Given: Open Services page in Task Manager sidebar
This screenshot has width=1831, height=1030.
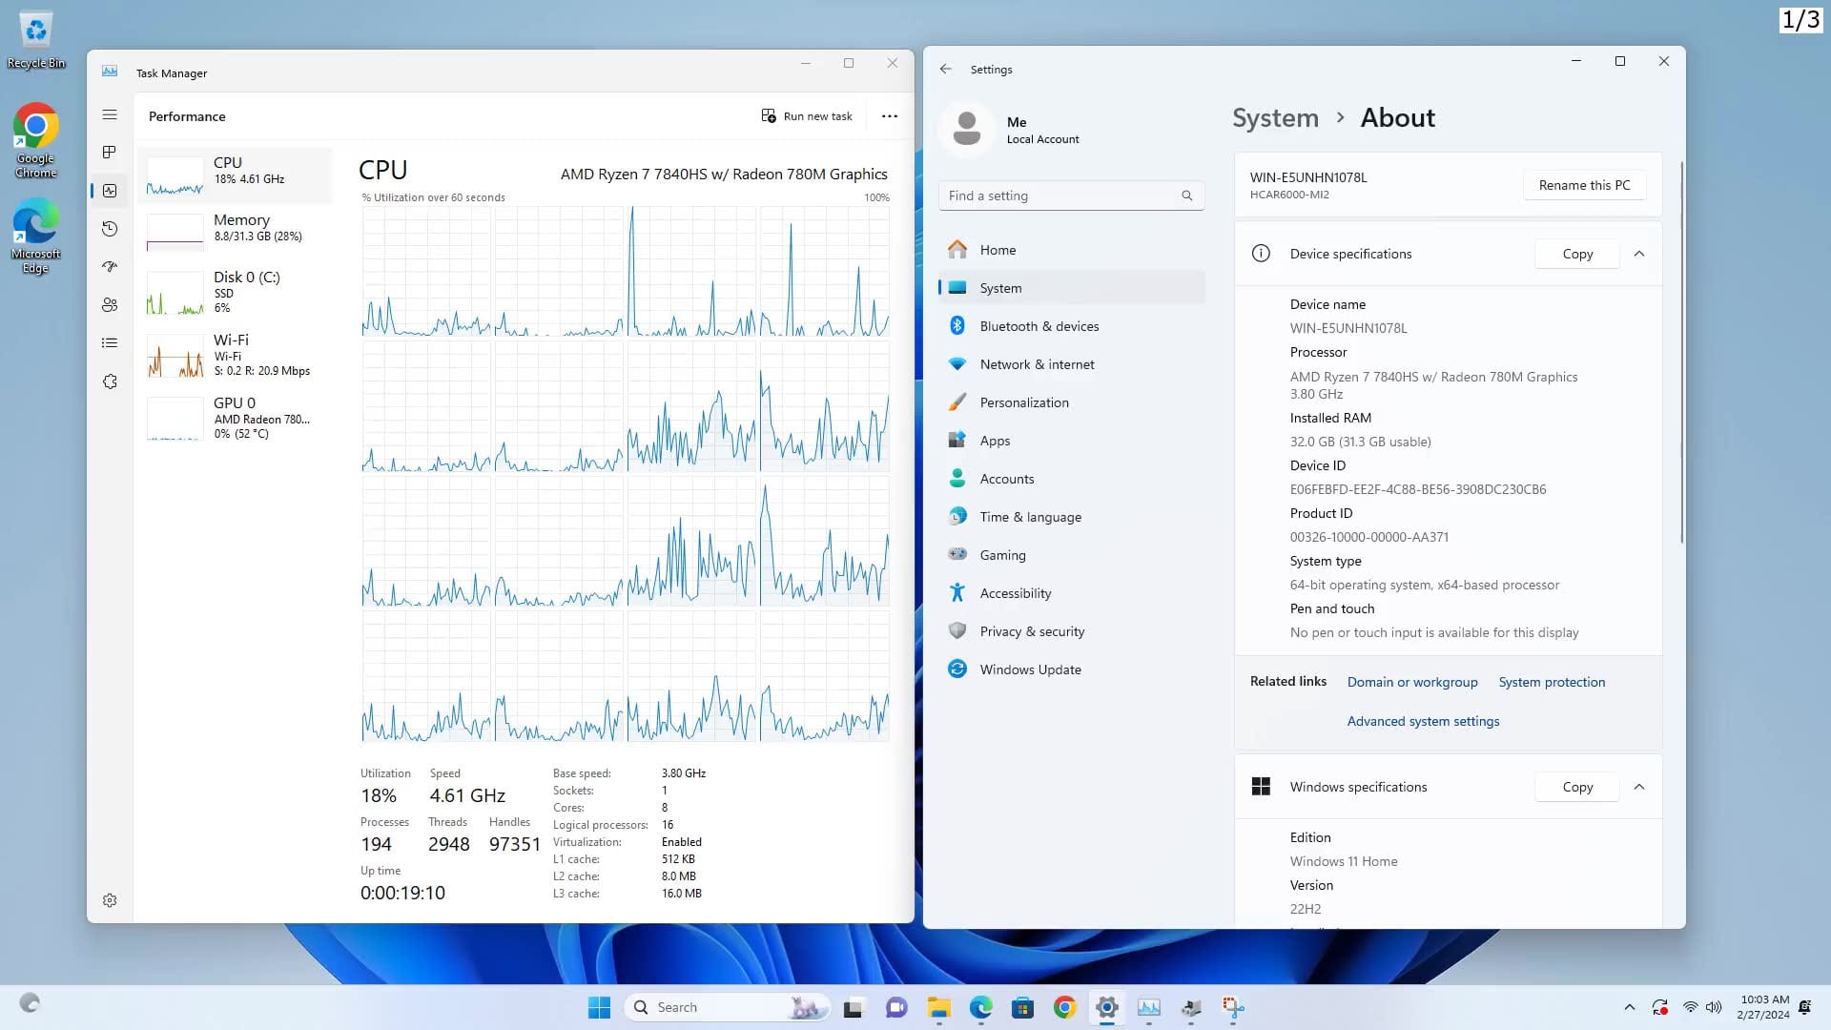Looking at the screenshot, I should tap(110, 381).
